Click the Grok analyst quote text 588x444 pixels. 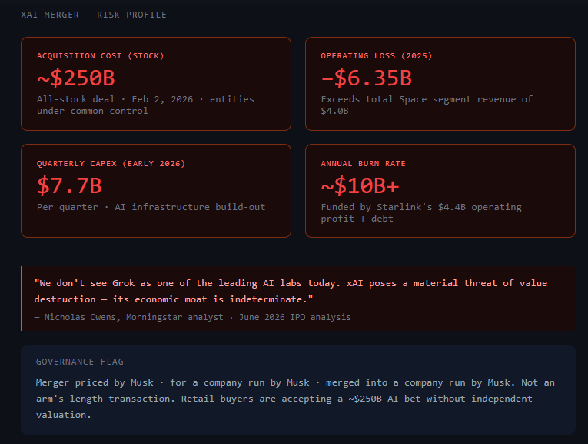[x=291, y=291]
